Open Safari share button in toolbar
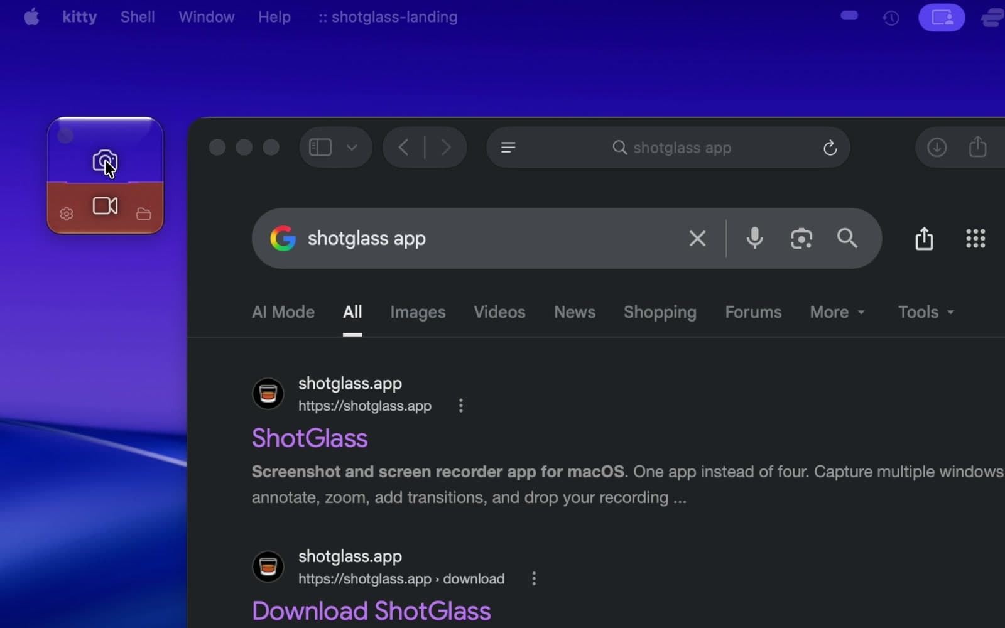Screen dimensions: 1005x628 pyautogui.click(x=977, y=147)
